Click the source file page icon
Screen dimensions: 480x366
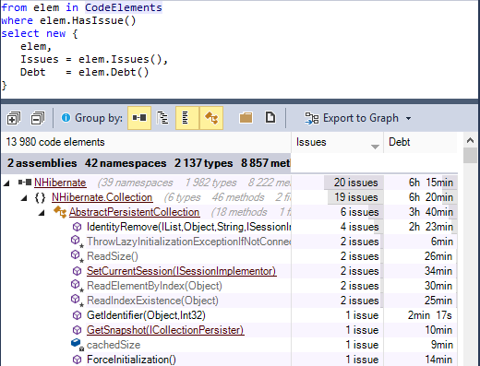270,118
